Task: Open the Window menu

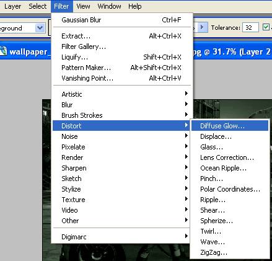Action: [109, 6]
